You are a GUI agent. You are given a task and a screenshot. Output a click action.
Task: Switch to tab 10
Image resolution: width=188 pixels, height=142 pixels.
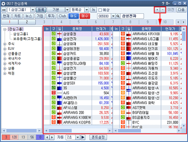[165, 22]
